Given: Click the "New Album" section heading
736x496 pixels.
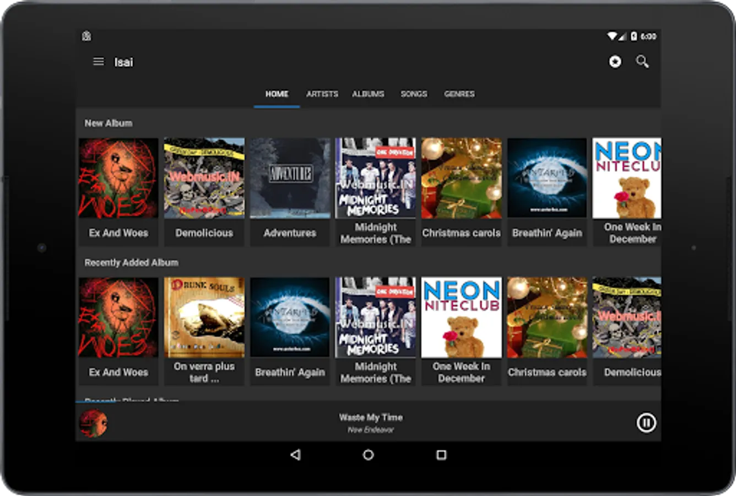Looking at the screenshot, I should [109, 123].
